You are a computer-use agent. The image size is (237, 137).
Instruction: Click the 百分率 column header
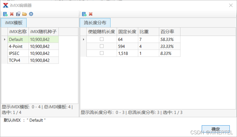(170, 32)
